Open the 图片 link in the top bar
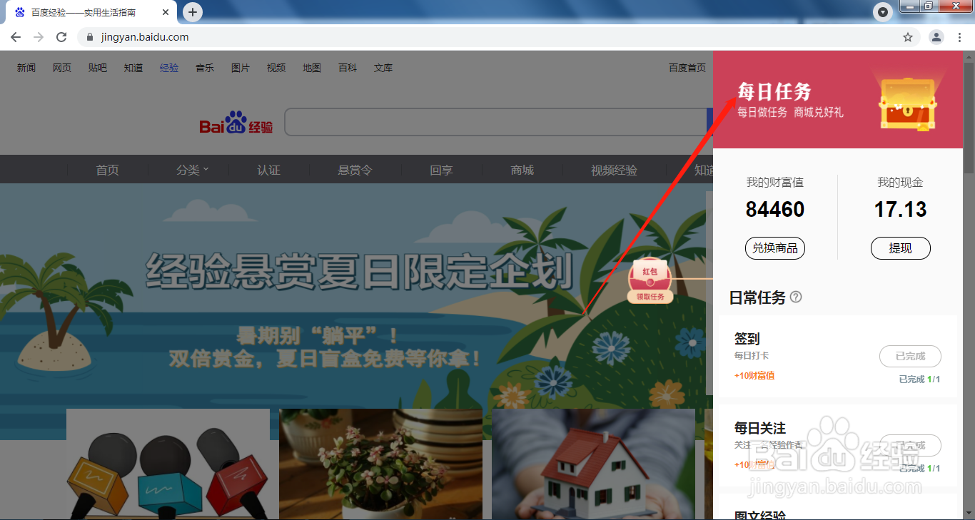 coord(241,68)
